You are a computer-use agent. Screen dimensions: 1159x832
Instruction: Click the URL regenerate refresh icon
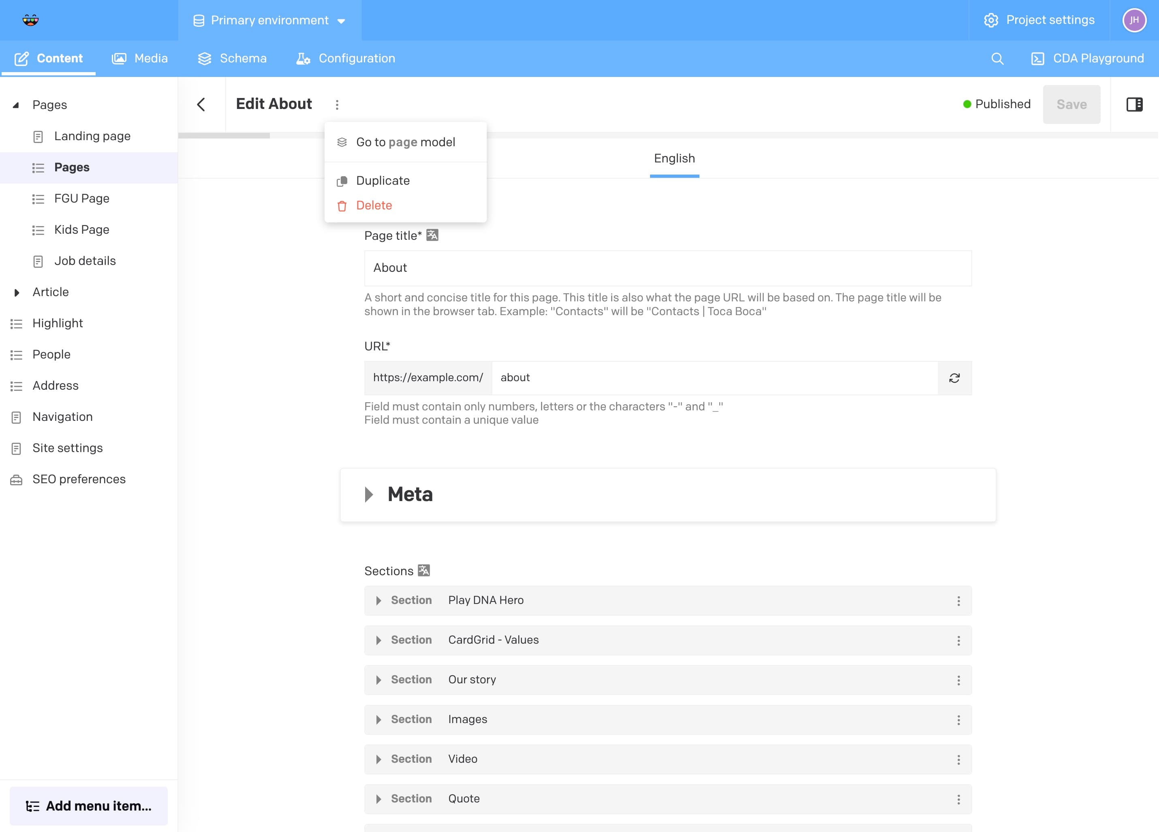954,378
